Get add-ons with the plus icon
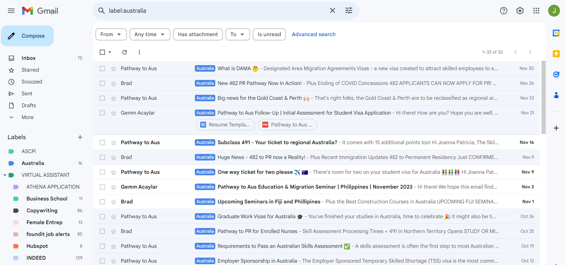This screenshot has height=265, width=565. [556, 128]
